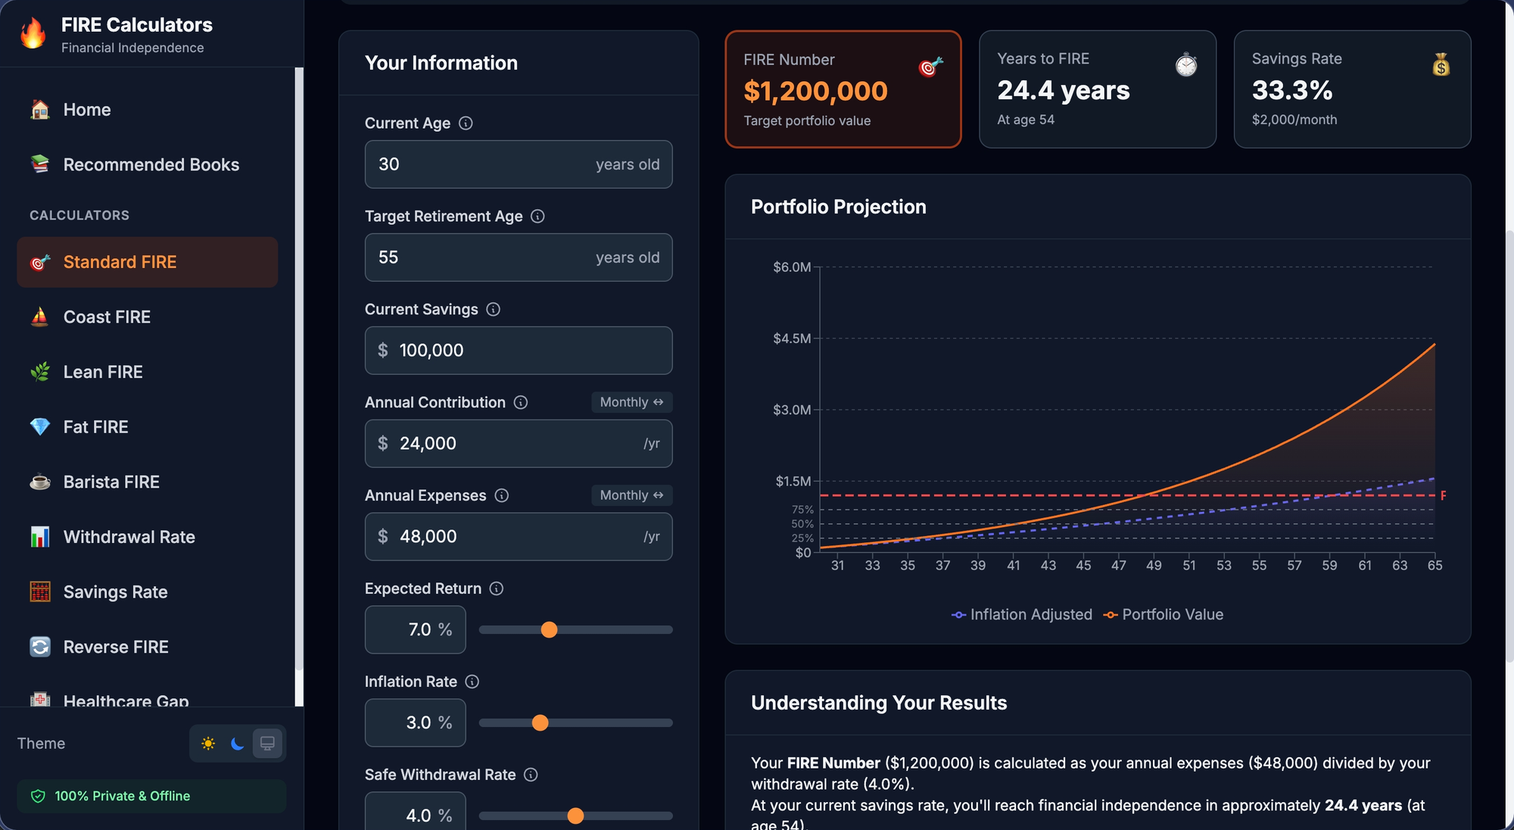Viewport: 1514px width, 830px height.
Task: Select the Coast FIRE sailboat icon
Action: click(41, 317)
